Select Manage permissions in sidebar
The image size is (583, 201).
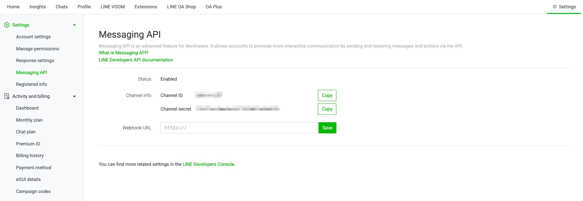pyautogui.click(x=38, y=49)
